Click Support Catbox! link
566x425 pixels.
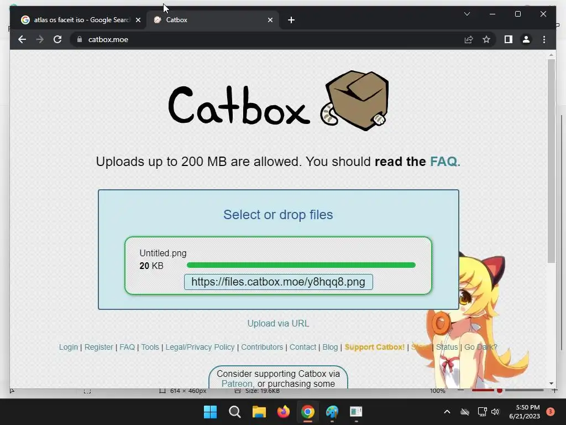click(x=375, y=347)
